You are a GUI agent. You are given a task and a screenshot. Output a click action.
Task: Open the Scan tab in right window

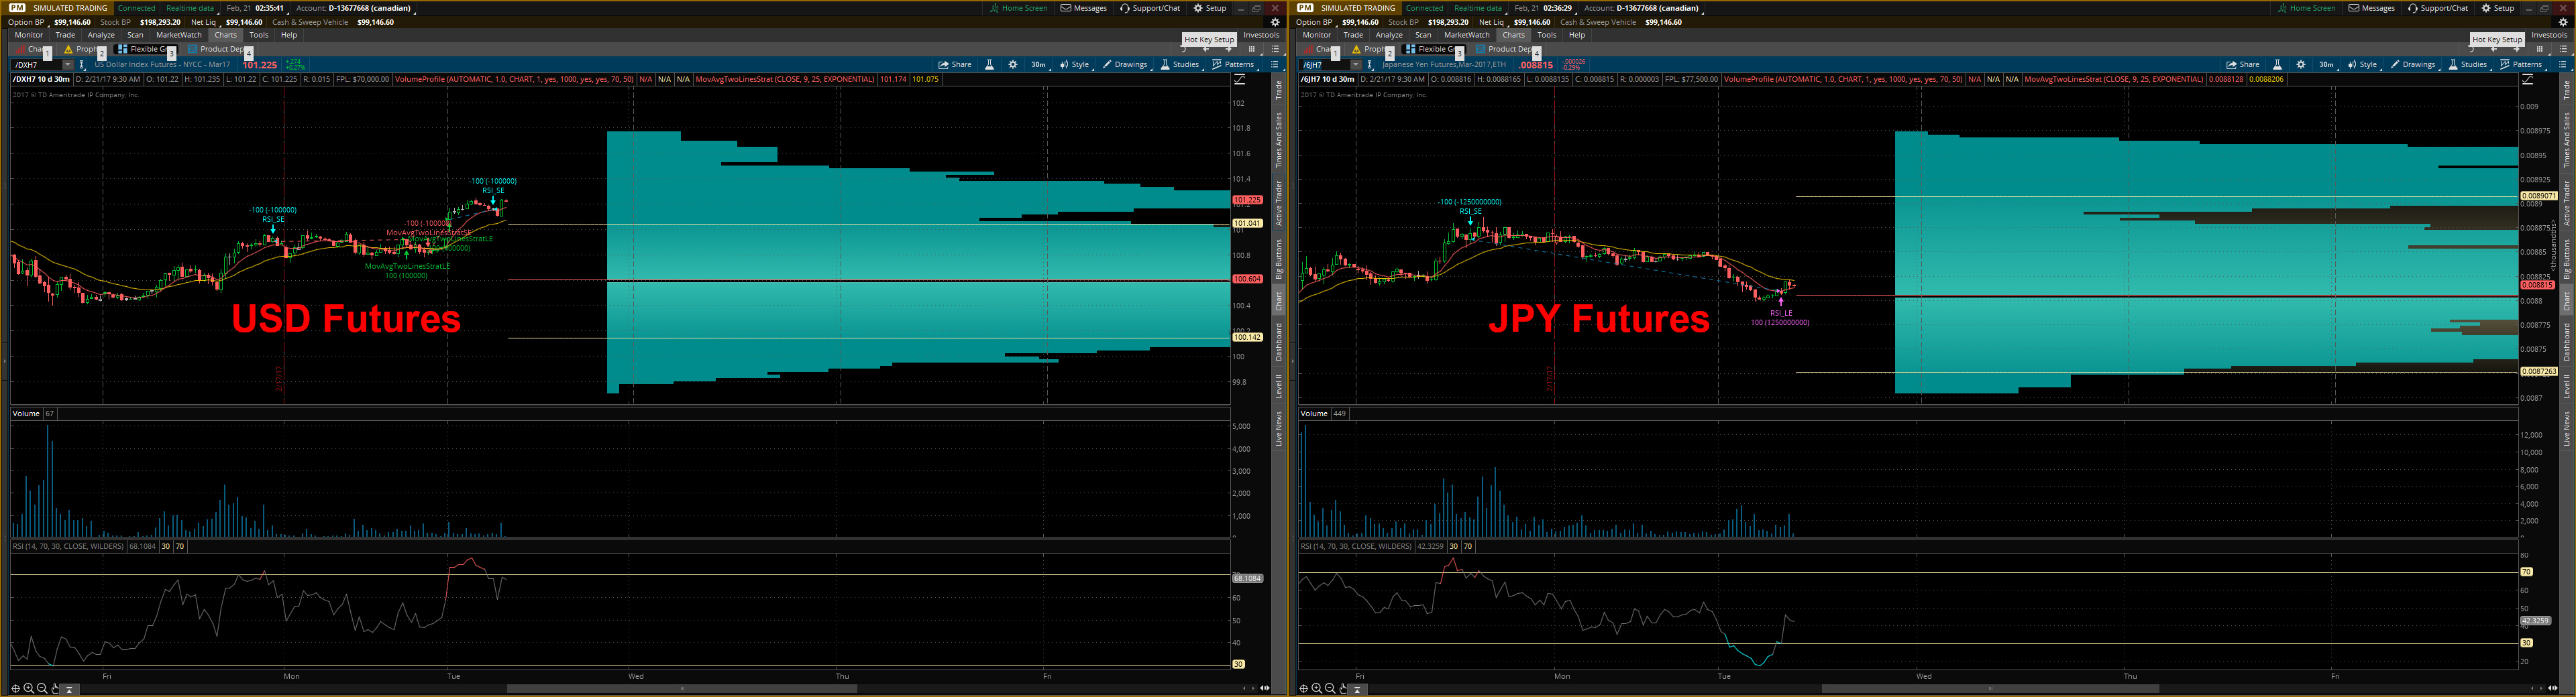(x=1423, y=35)
